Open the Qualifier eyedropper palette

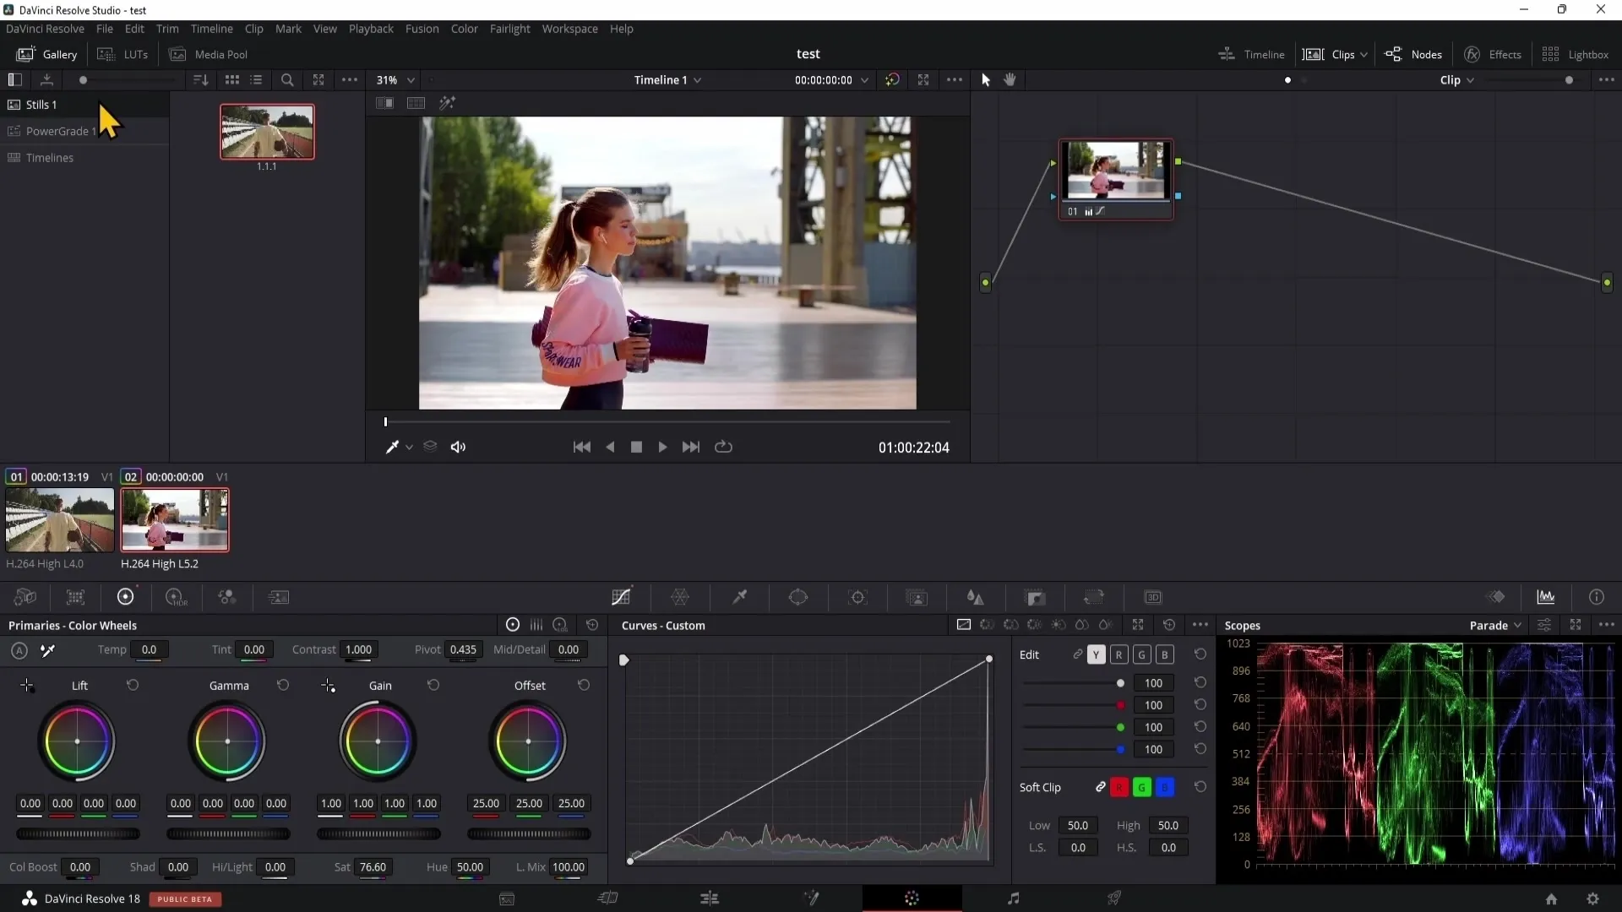[739, 597]
